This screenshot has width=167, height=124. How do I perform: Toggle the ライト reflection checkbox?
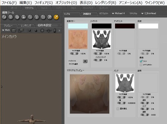pos(141,61)
